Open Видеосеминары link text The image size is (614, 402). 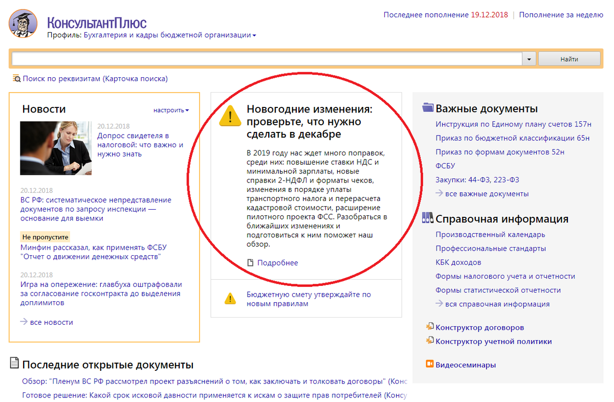coord(465,365)
